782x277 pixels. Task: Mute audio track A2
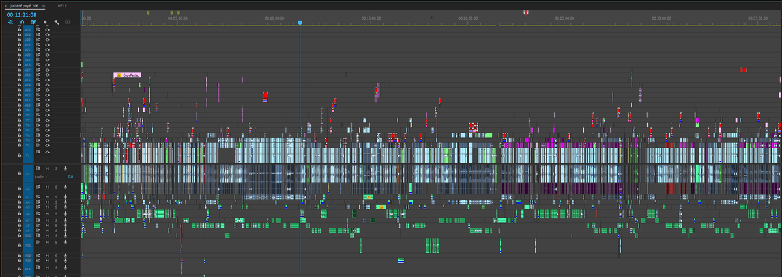tap(48, 187)
